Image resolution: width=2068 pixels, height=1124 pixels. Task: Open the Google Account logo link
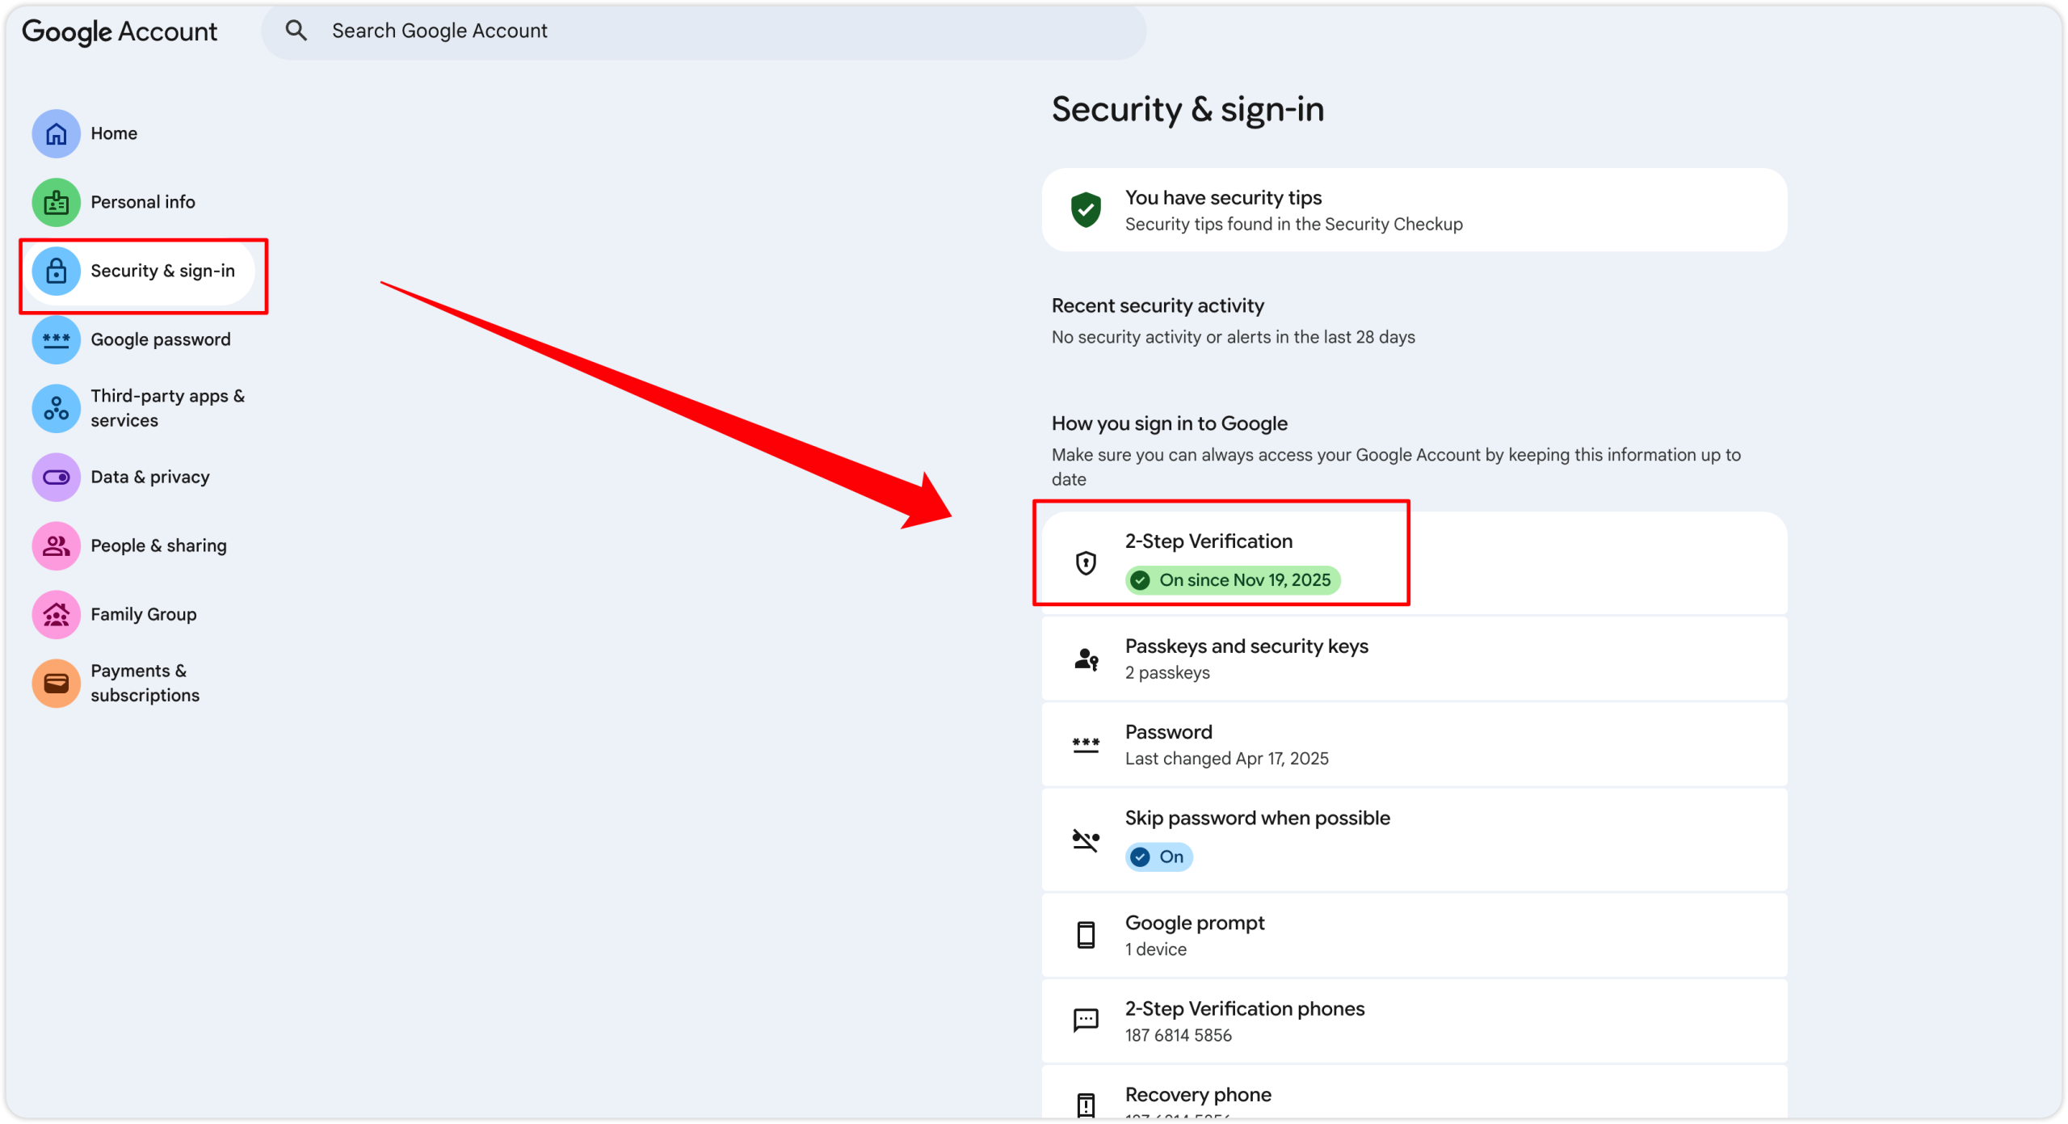[120, 32]
